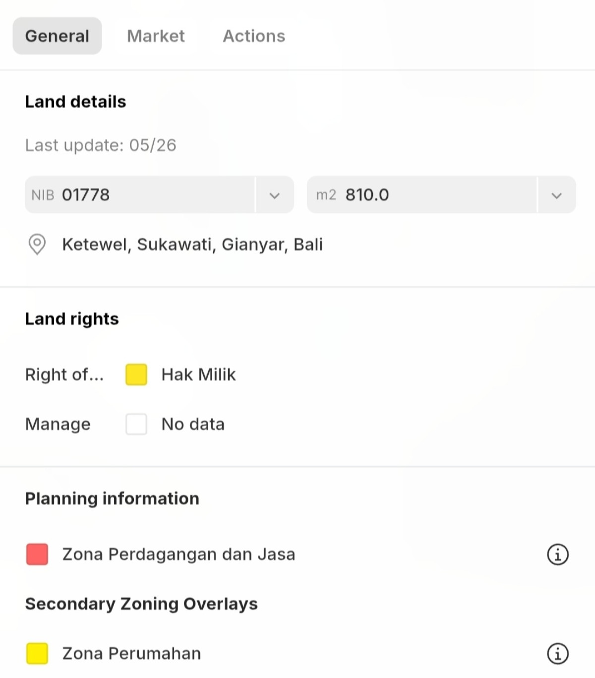Click the Hak Milik label
The width and height of the screenshot is (595, 678).
[198, 374]
